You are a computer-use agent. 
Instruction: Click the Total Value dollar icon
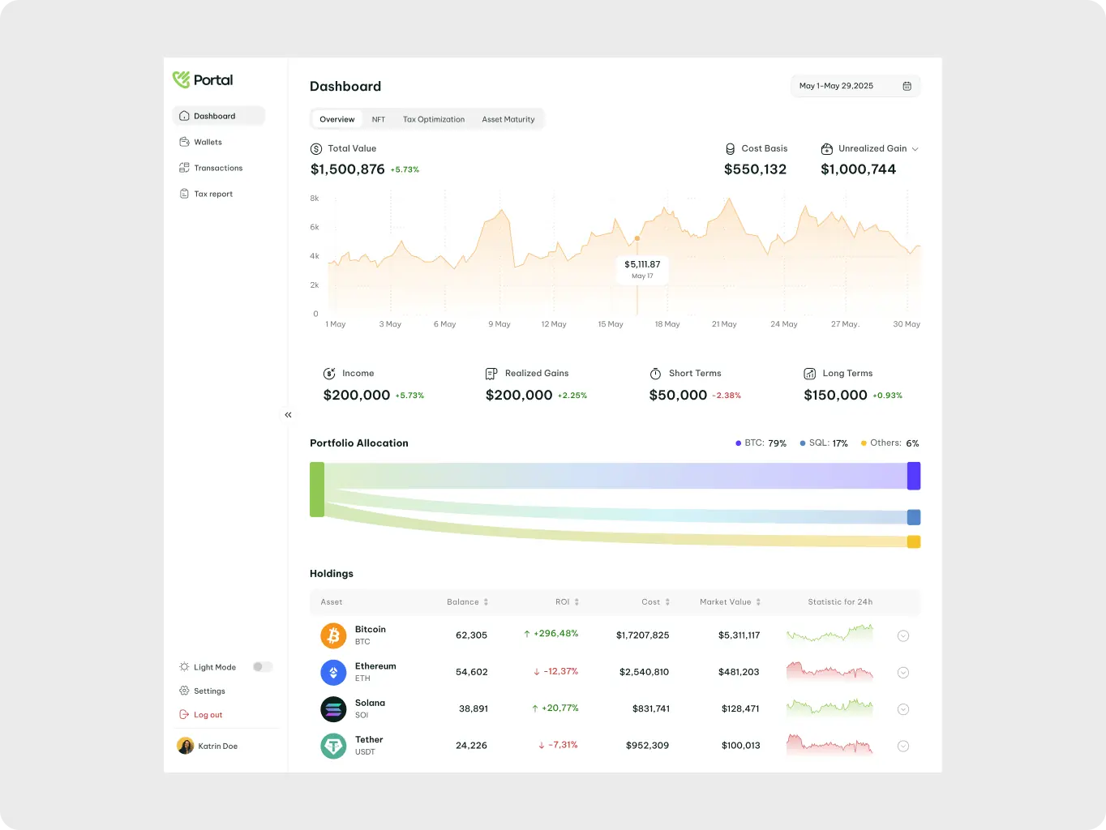pyautogui.click(x=315, y=148)
